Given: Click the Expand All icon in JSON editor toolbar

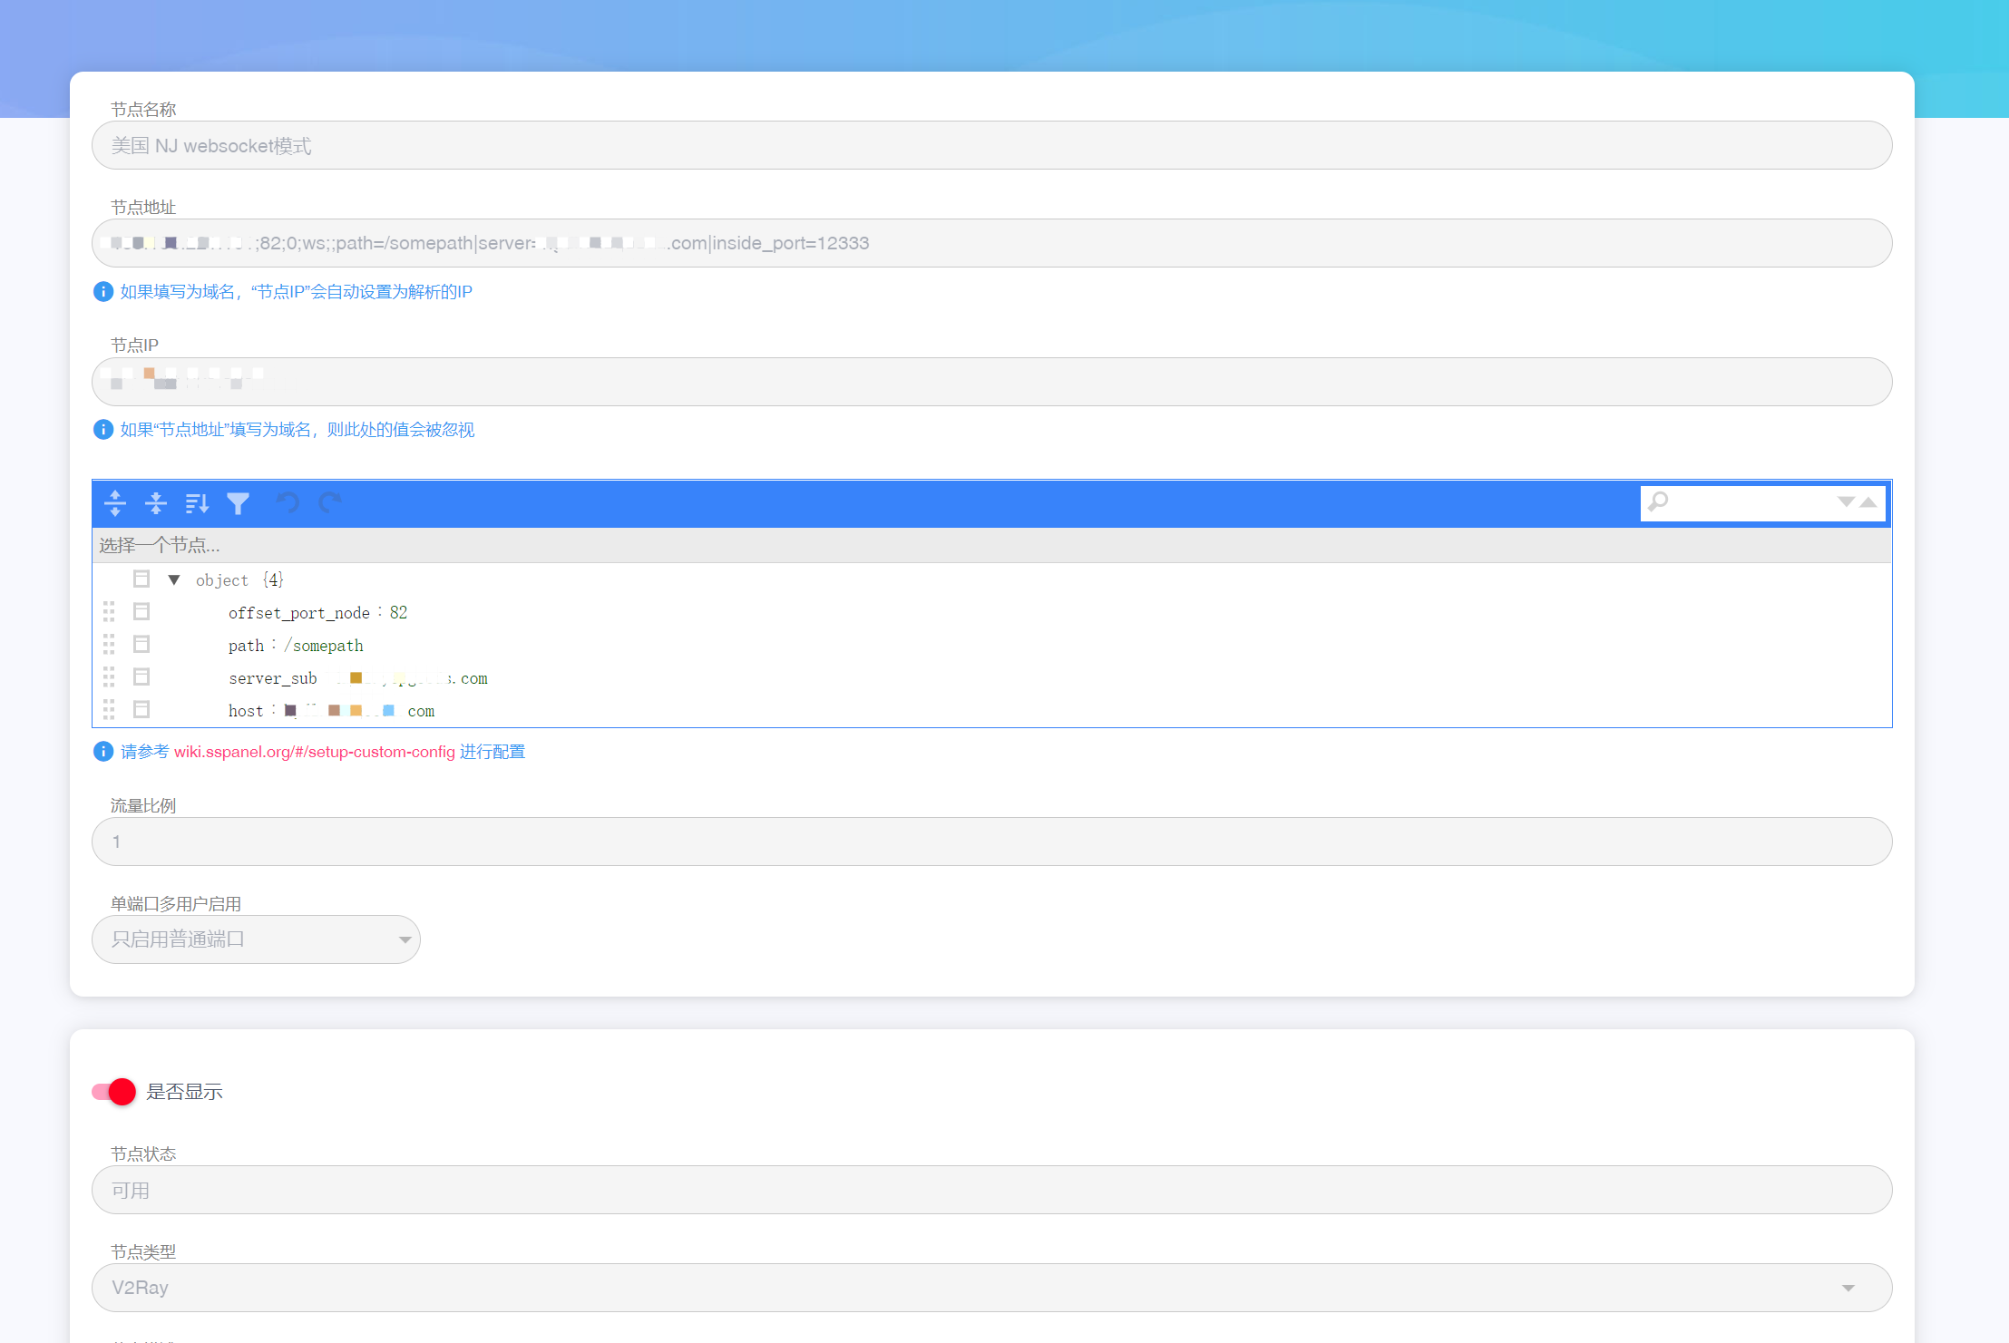Looking at the screenshot, I should tap(115, 503).
